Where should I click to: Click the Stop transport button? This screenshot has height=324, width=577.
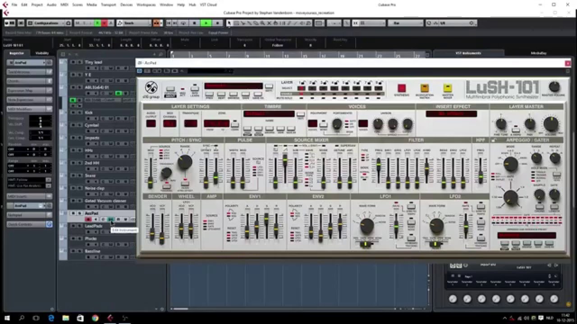(x=194, y=23)
